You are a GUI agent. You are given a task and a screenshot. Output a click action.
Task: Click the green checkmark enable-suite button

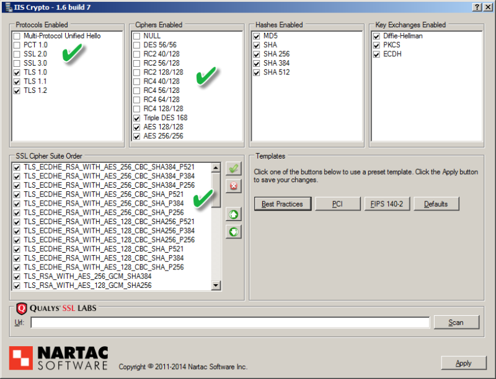click(234, 168)
